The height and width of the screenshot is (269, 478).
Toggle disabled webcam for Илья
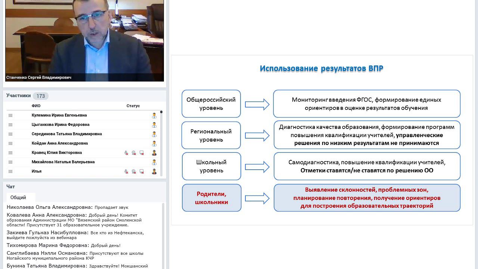134,171
